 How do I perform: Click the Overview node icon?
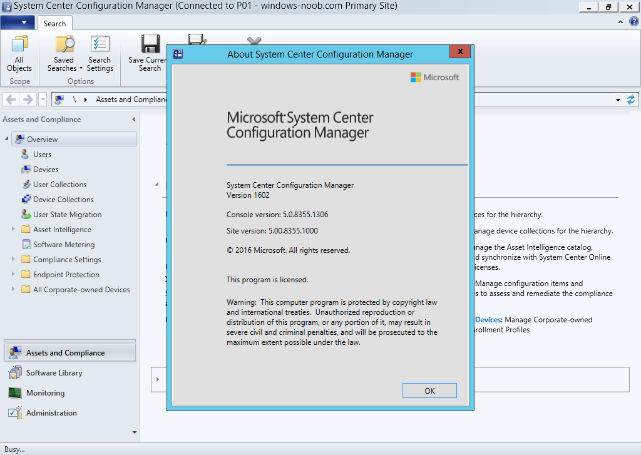coord(19,140)
